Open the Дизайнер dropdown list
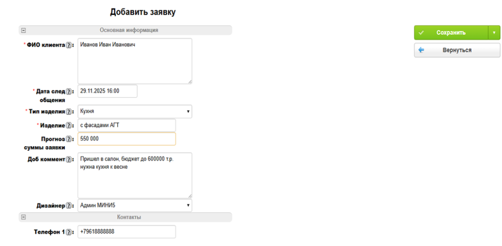Image resolution: width=502 pixels, height=246 pixels. [x=135, y=205]
